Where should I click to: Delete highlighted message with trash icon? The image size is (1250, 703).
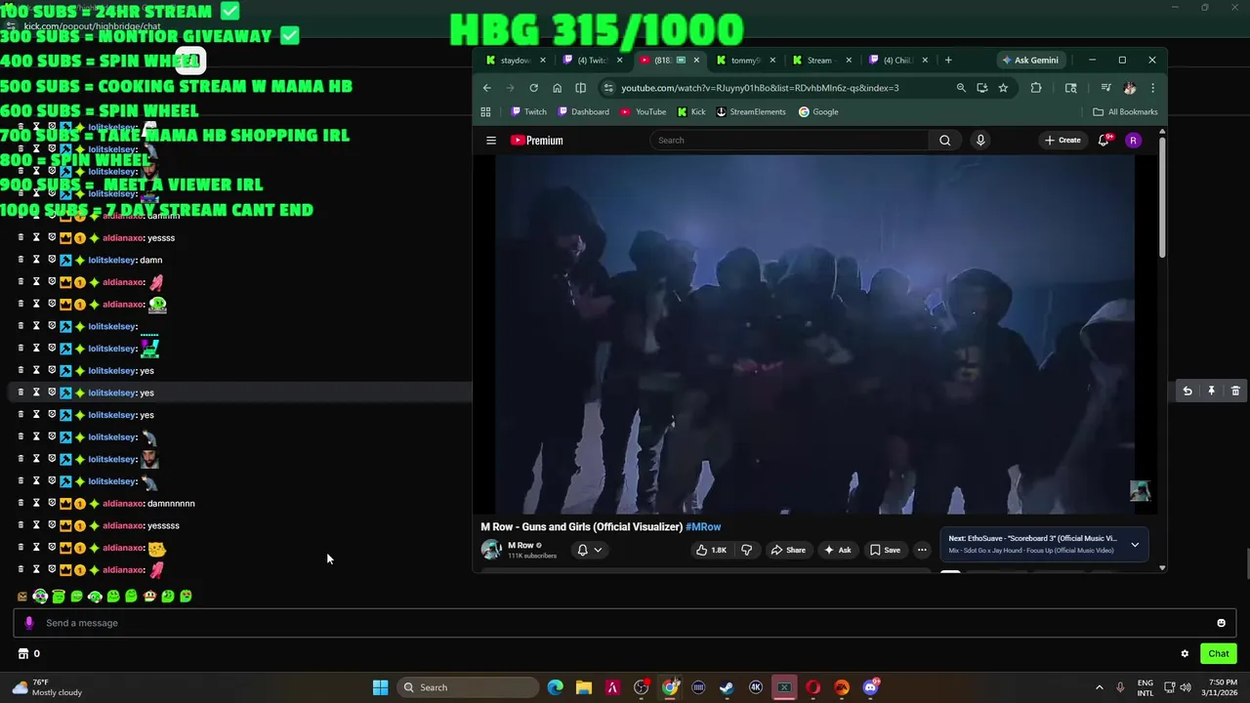pos(1235,391)
